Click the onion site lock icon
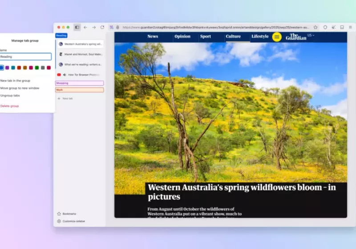This screenshot has width=356, height=249. 117,27
